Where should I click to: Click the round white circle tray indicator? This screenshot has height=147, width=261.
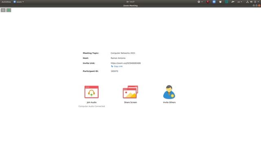click(199, 2)
